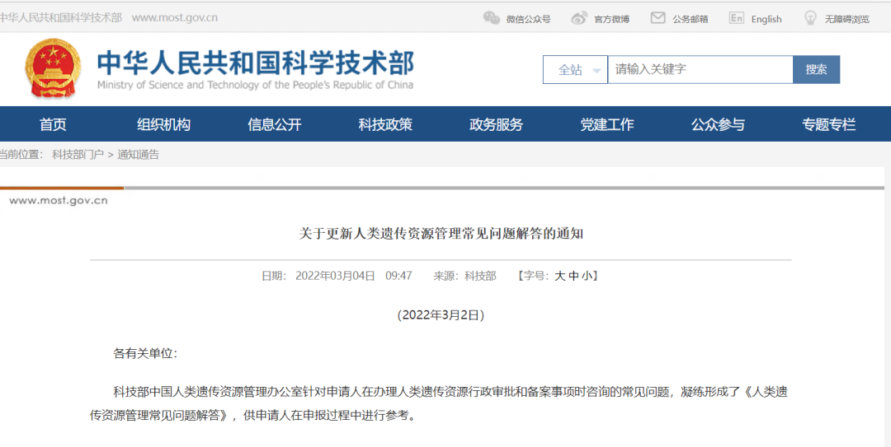891x447 pixels.
Task: Open the official Weibo icon
Action: tap(579, 18)
